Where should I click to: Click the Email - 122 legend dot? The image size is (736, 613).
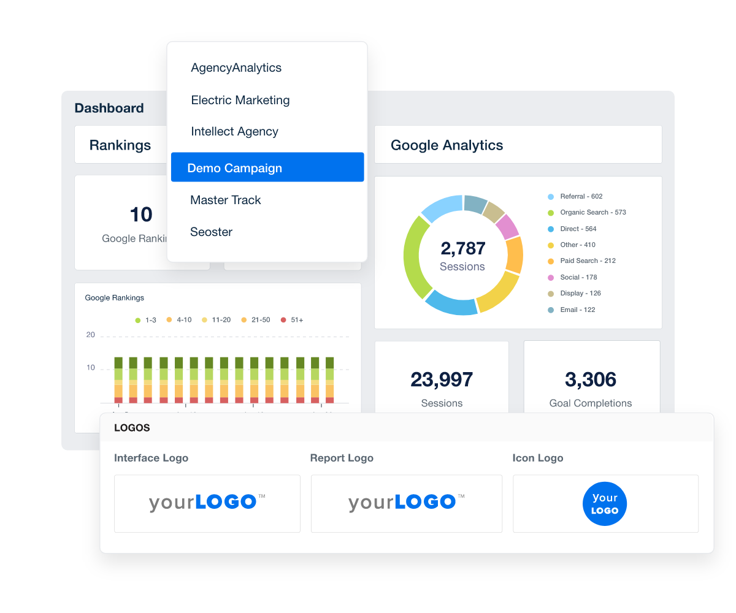[x=551, y=310]
